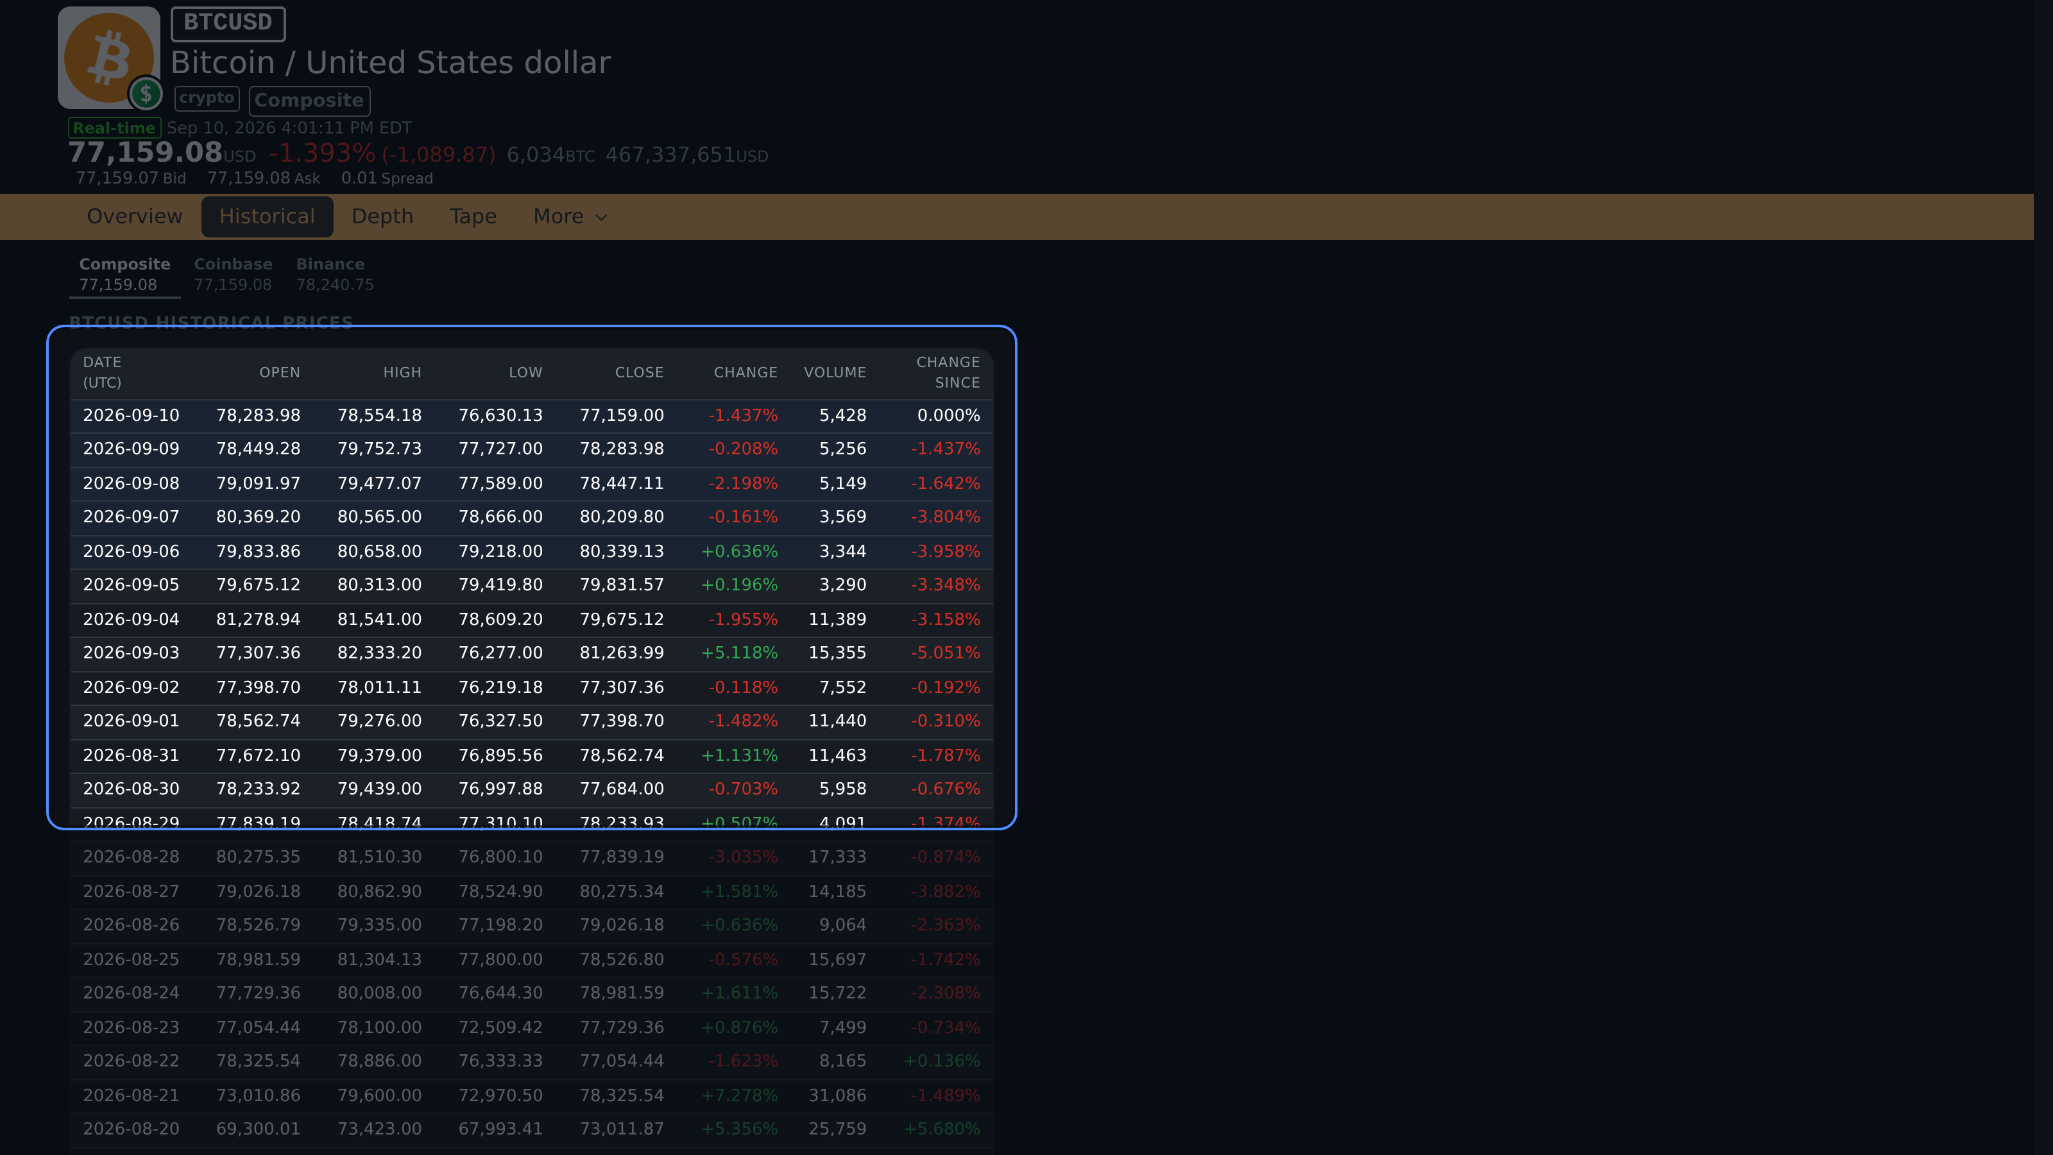Click the VOLUME column header

(835, 372)
